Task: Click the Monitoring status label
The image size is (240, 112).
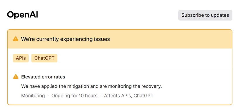Action: 33,96
